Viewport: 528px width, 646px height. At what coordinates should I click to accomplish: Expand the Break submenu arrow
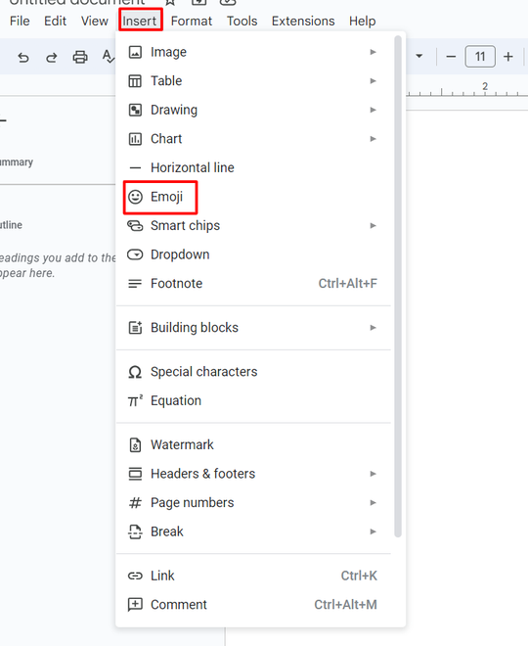[373, 531]
